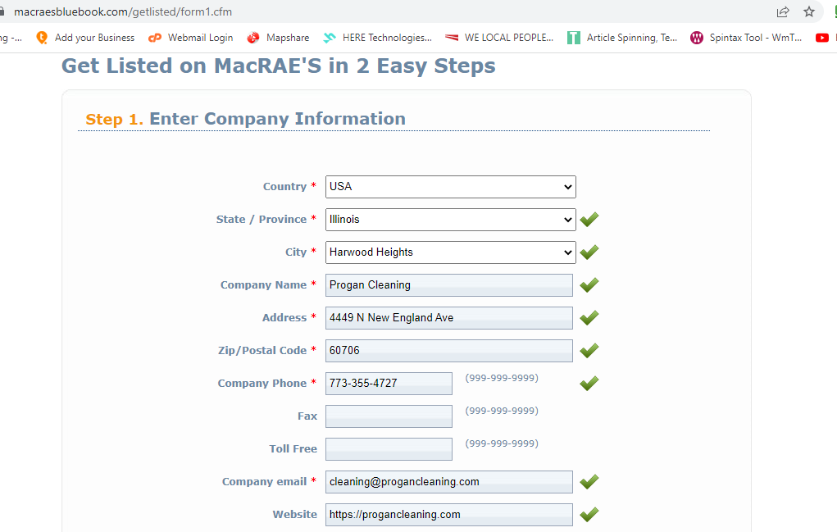This screenshot has height=532, width=837.
Task: Click the green checkmark beside Zip/Postal Code
Action: [x=589, y=351]
